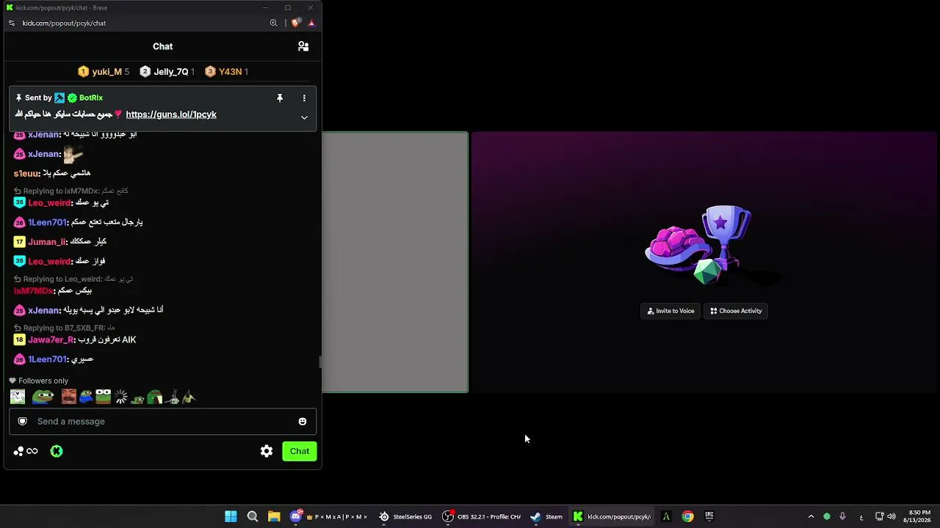Screen dimensions: 940x528
Task: Open Google Chrome from taskbar
Action: point(687,516)
